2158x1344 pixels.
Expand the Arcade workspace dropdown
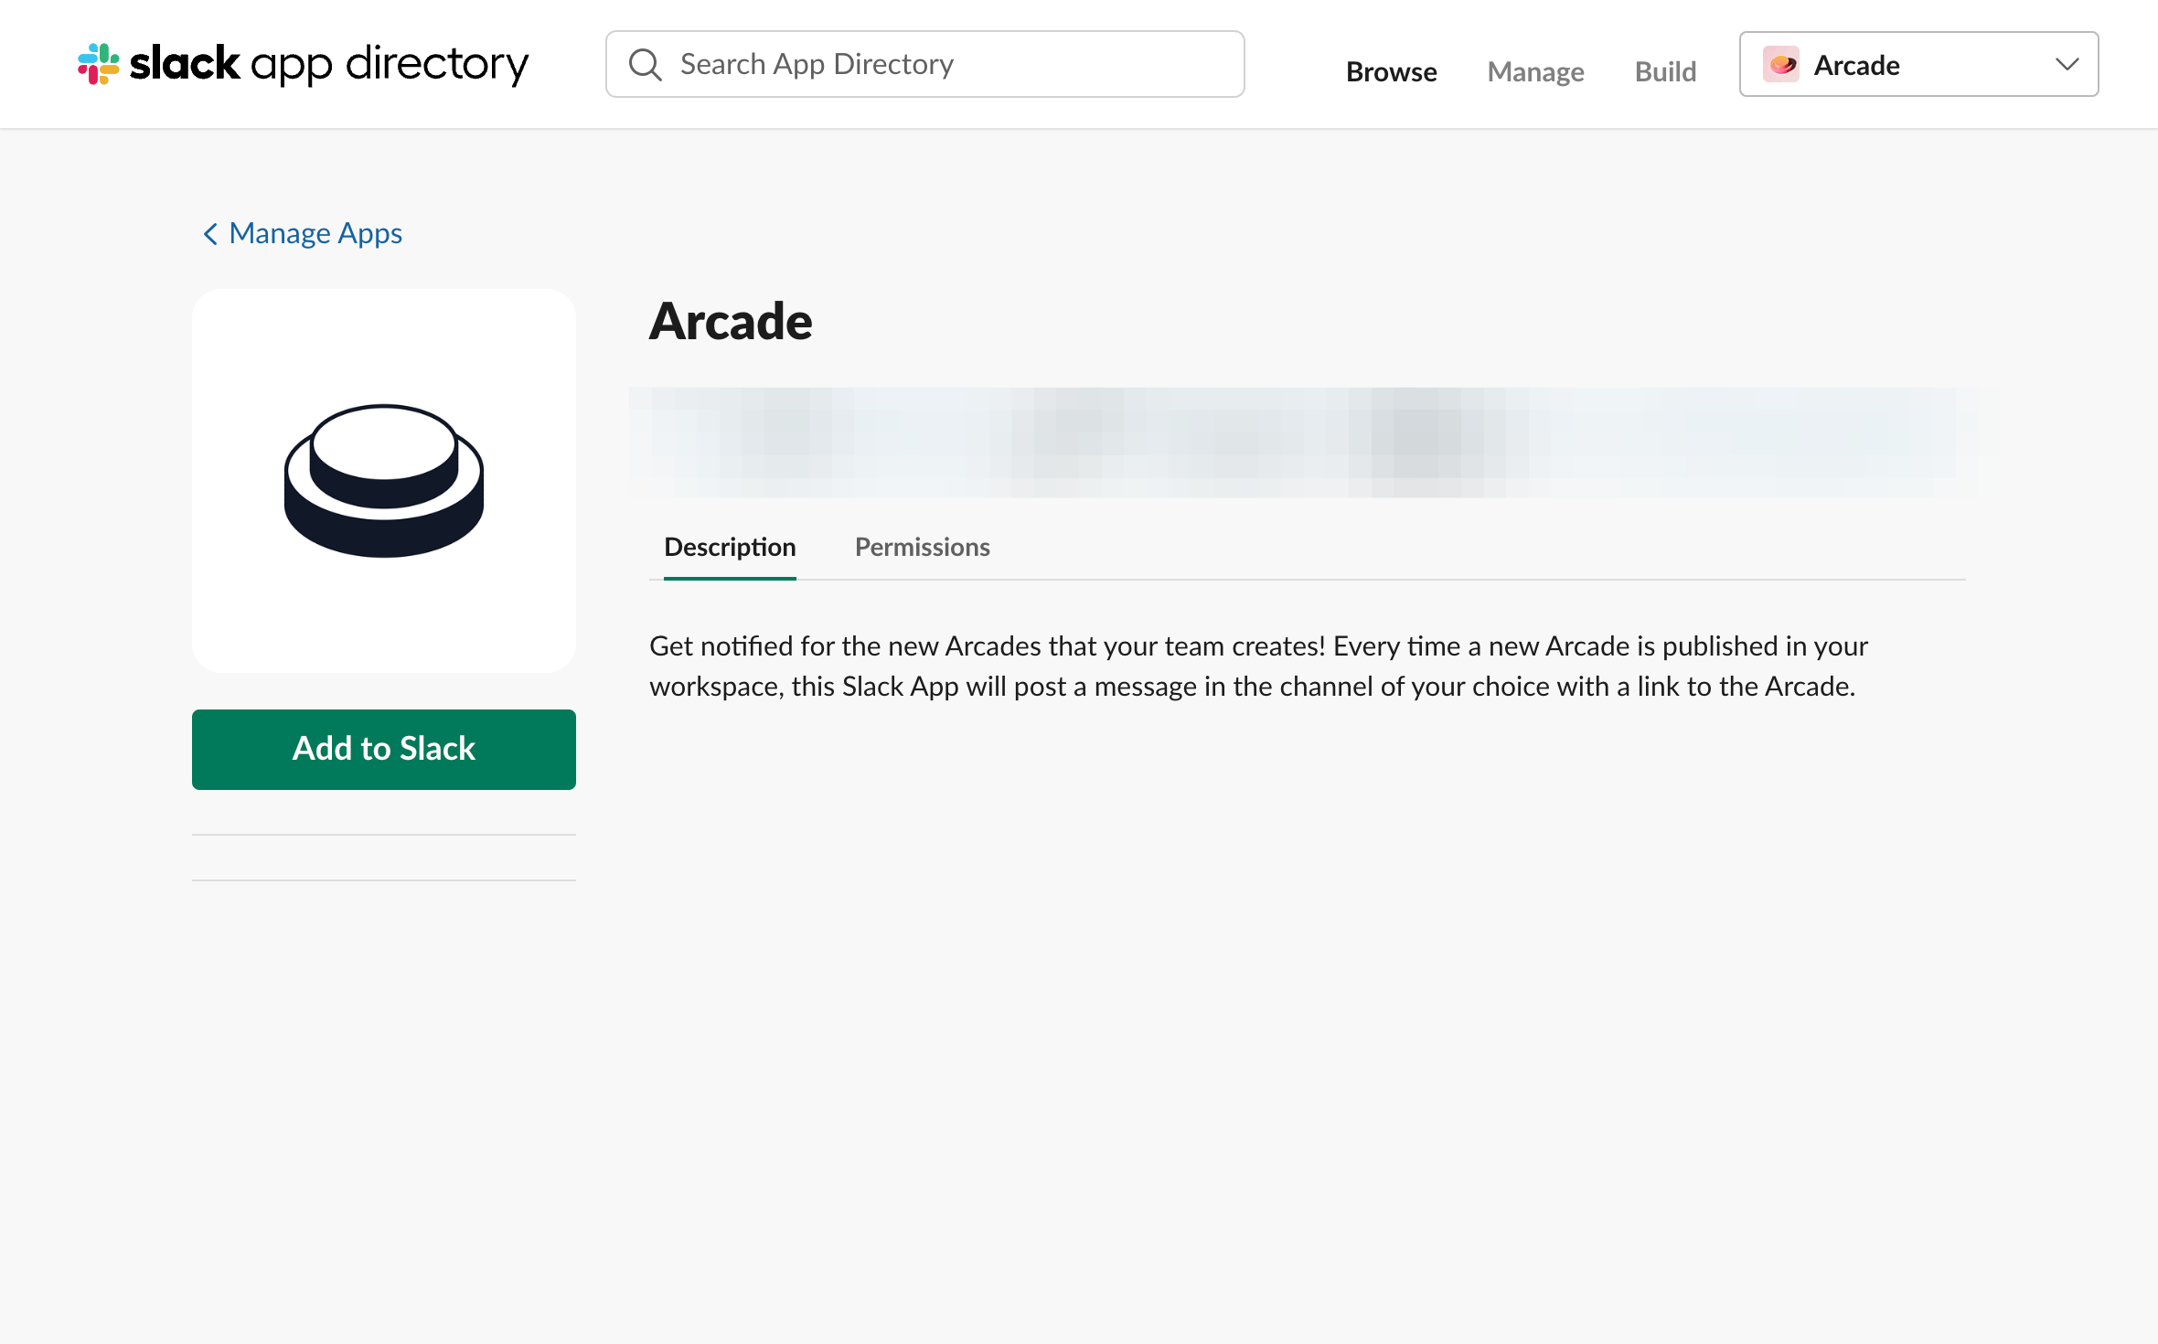1918,64
